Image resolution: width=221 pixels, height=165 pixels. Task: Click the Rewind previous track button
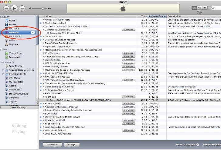pos(6,8)
